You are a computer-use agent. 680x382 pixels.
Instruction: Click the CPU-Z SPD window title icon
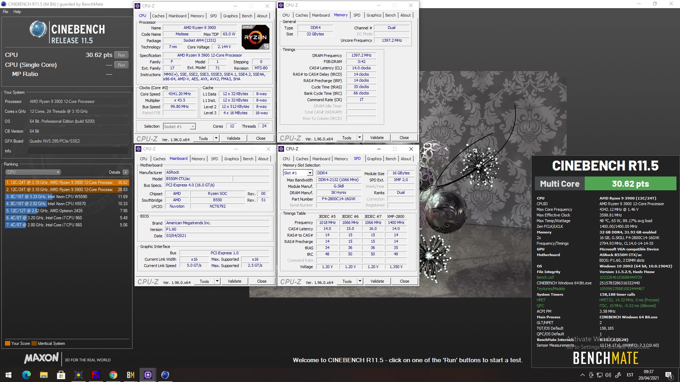click(281, 149)
